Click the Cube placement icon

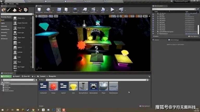(x=15, y=43)
